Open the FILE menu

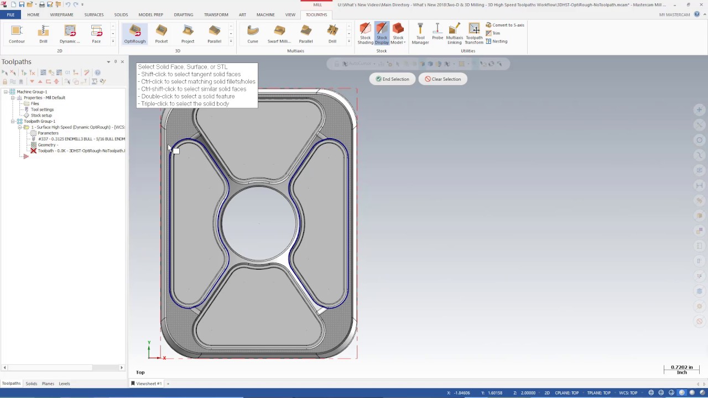11,14
